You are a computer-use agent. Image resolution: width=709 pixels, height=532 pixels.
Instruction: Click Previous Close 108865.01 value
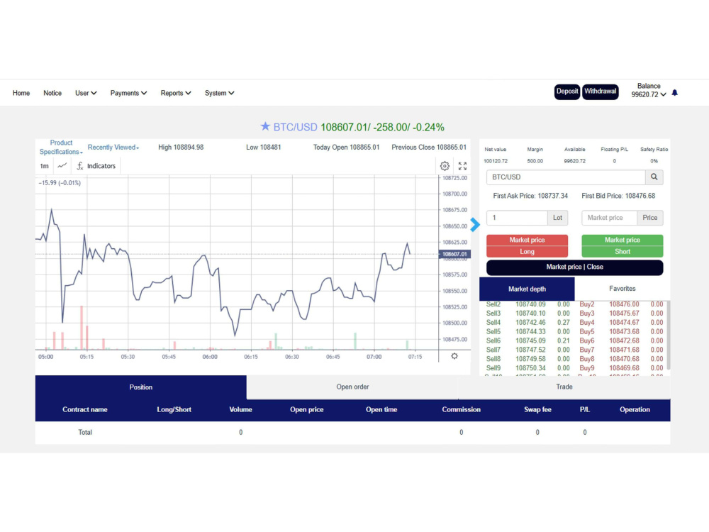coord(429,148)
